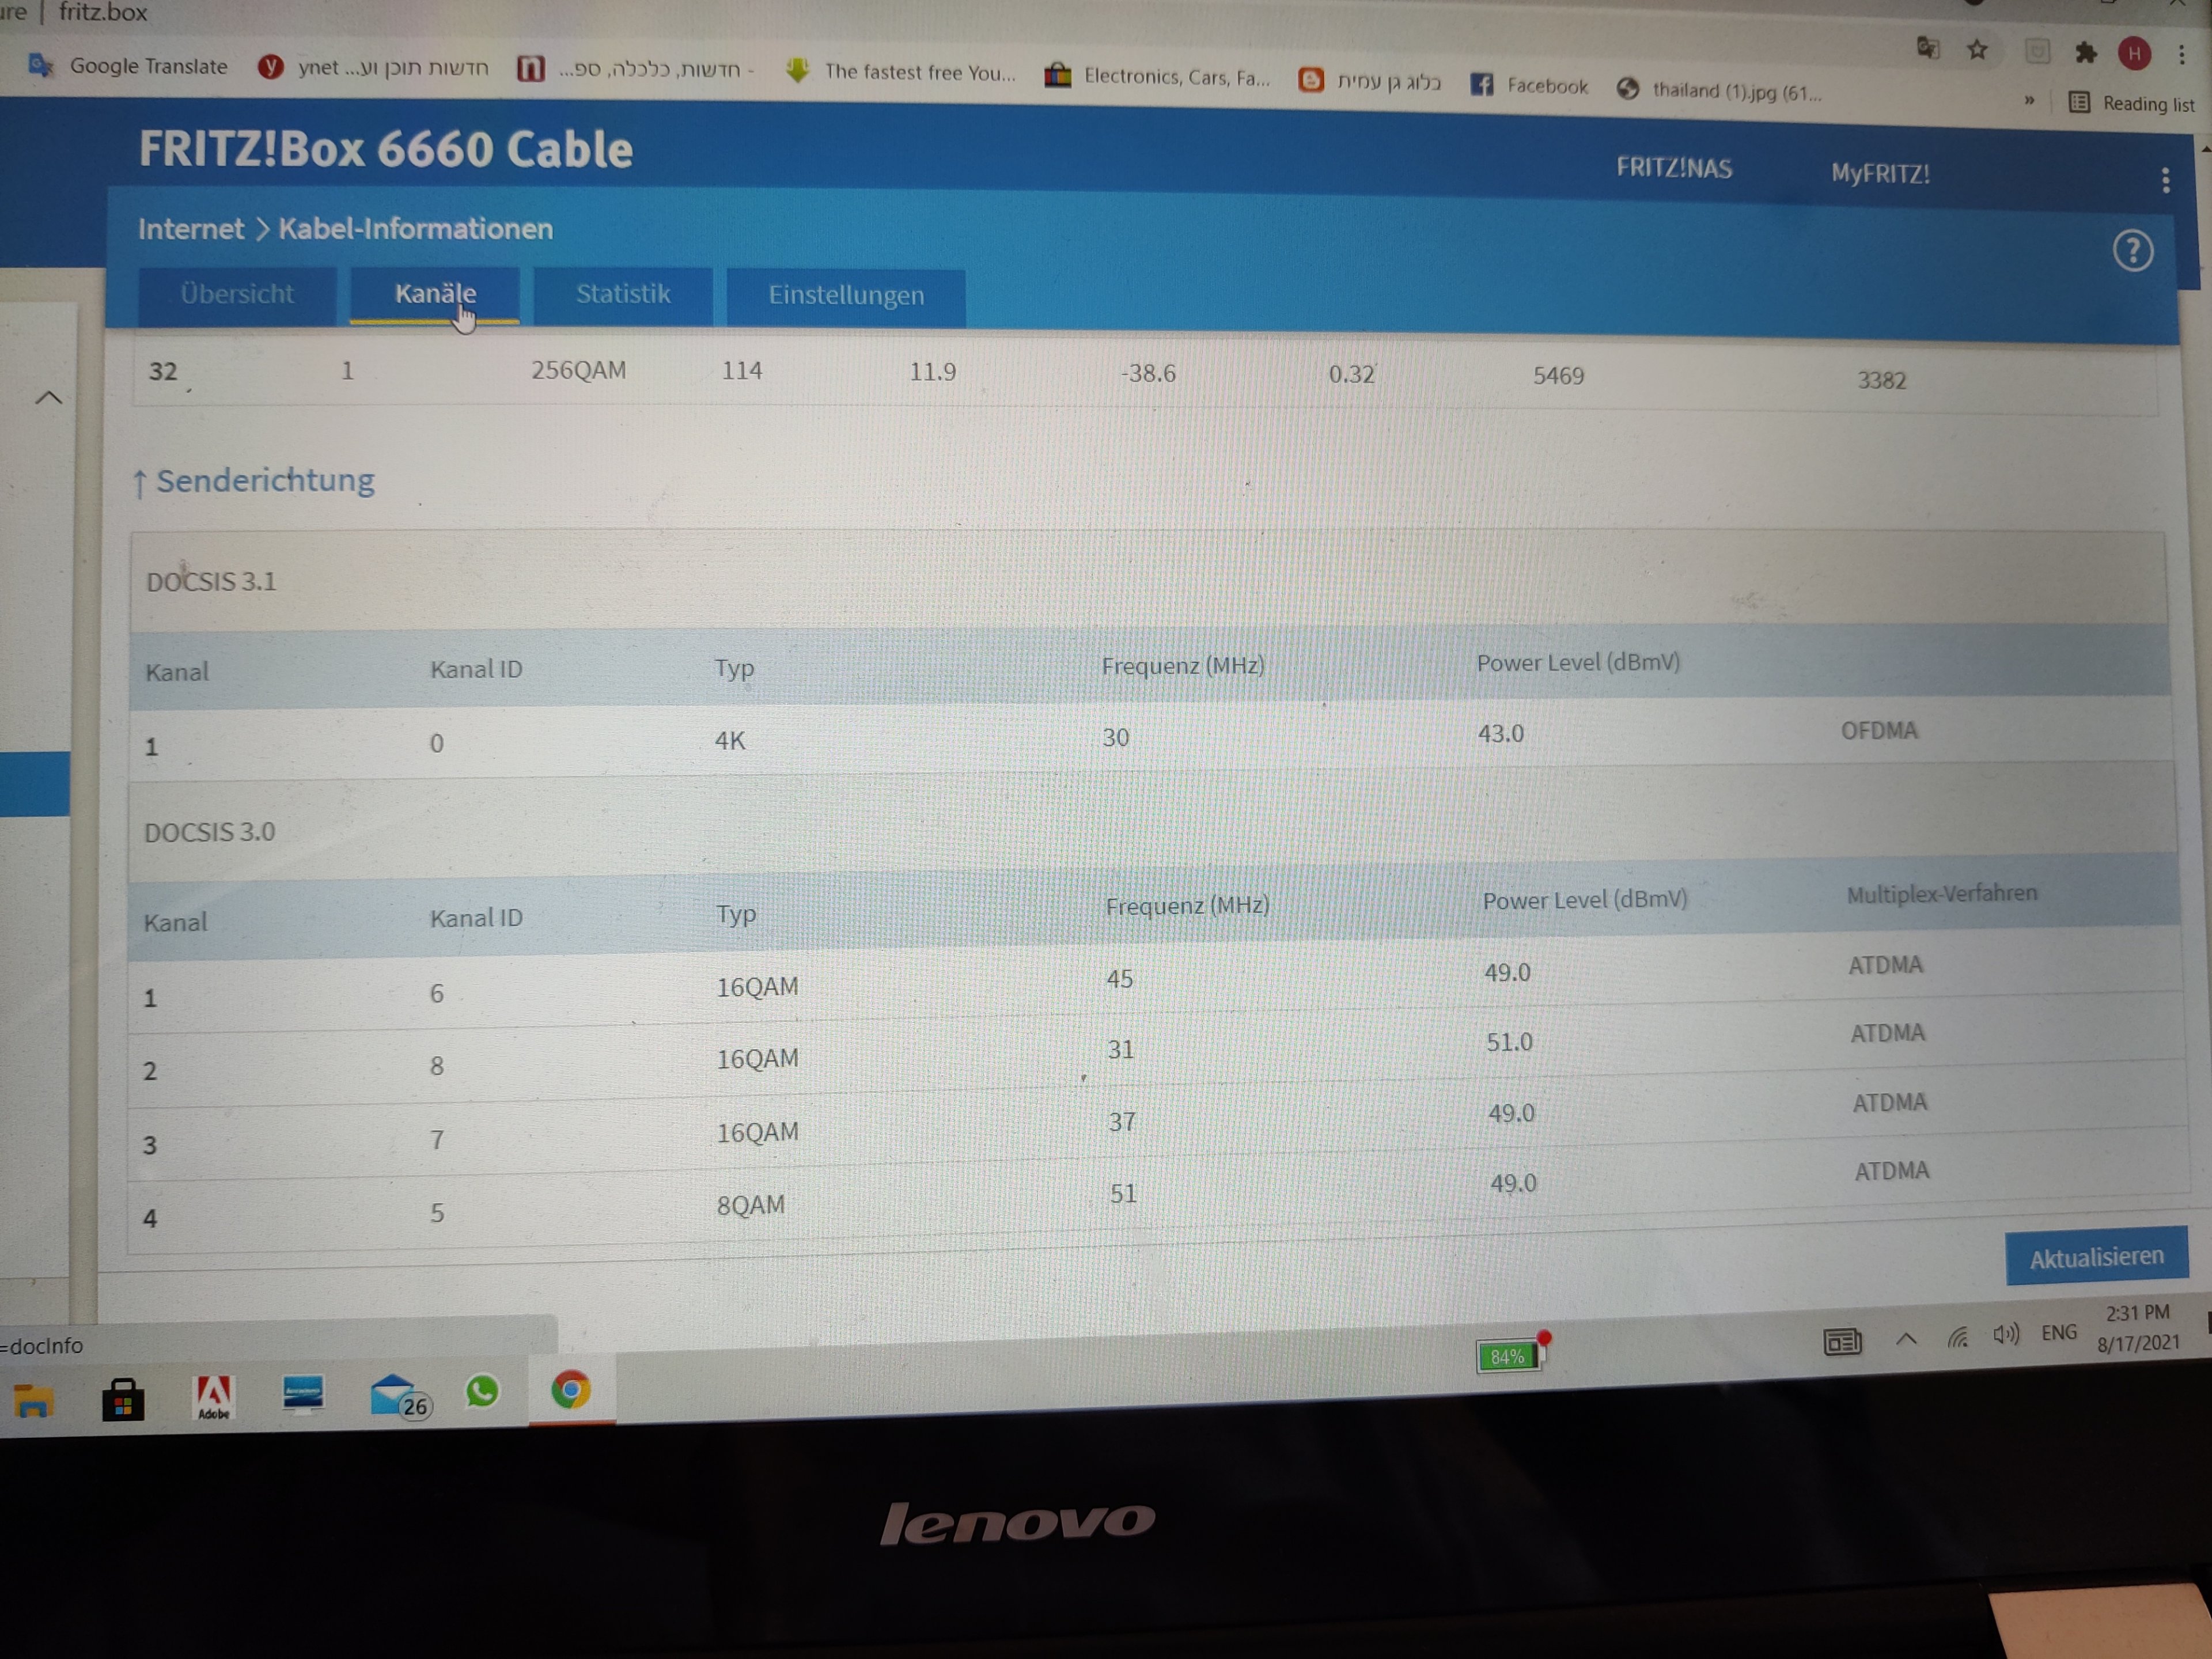
Task: Click the Chrome profile avatar H
Action: click(2134, 53)
